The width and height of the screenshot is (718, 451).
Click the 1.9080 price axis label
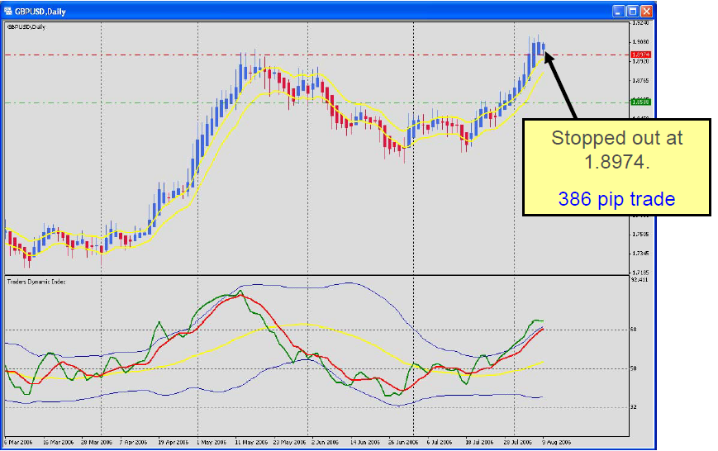[x=640, y=41]
